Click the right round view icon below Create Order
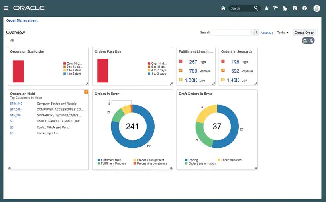The image size is (326, 202). point(311,41)
